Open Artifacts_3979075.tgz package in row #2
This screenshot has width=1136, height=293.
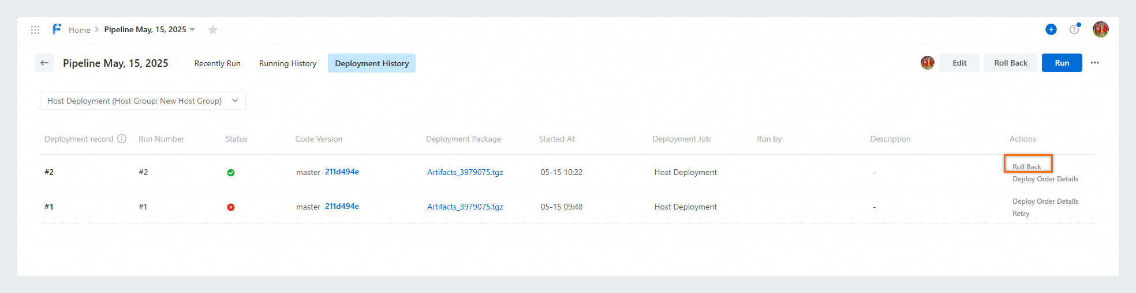click(465, 172)
